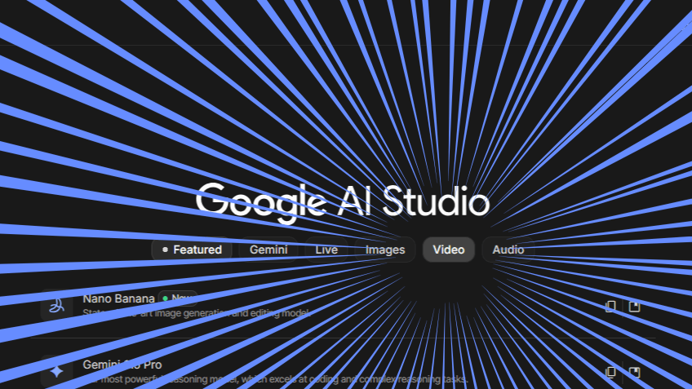
Task: Click the Google AI Studio heading
Action: coord(343,202)
